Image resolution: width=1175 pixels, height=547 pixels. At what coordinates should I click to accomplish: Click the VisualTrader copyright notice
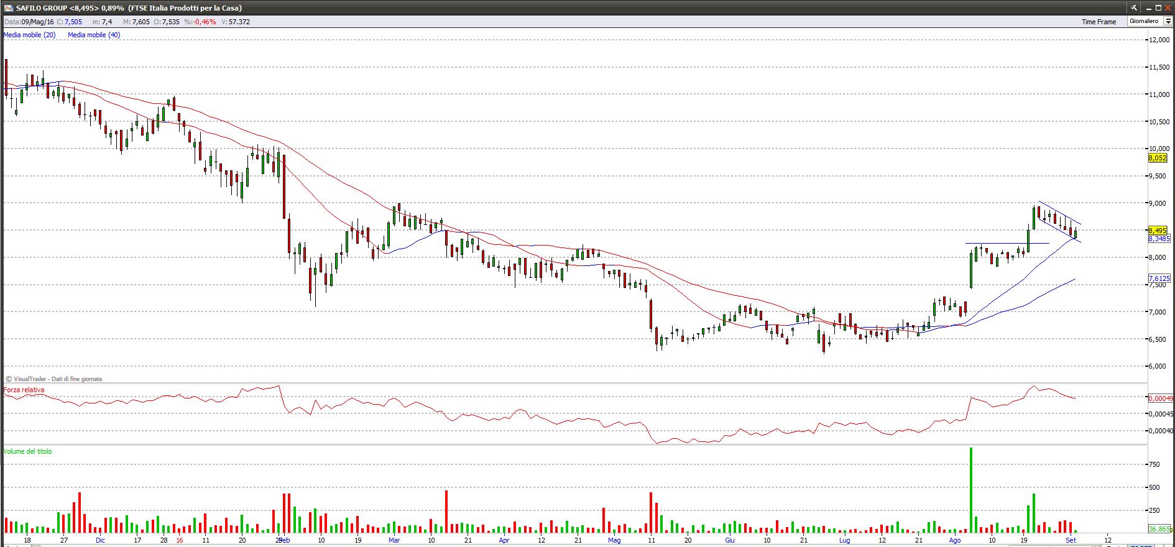click(54, 379)
